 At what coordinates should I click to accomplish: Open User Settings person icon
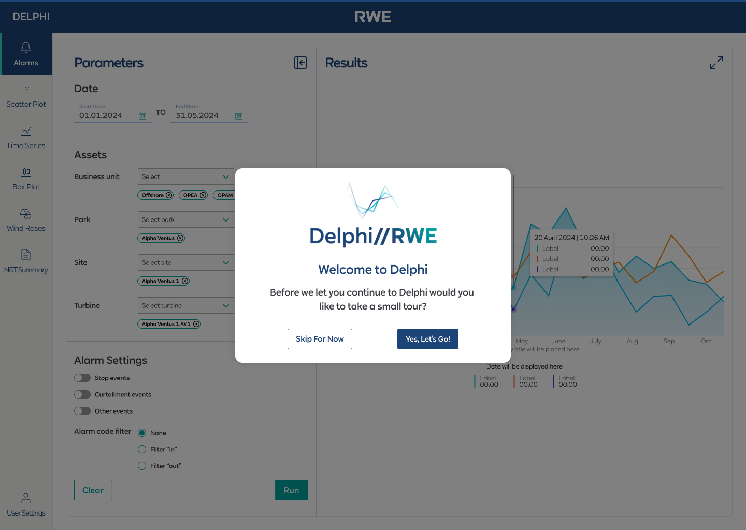click(26, 498)
